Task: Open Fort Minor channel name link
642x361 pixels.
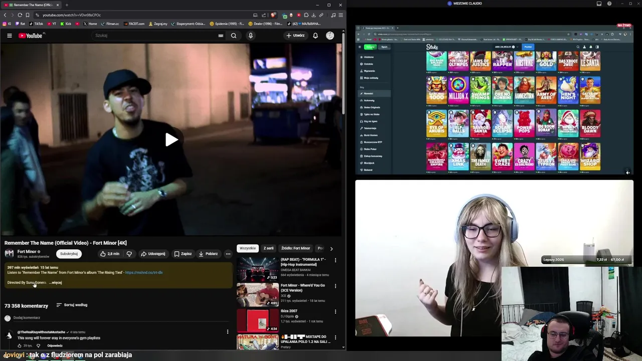Action: (x=27, y=252)
